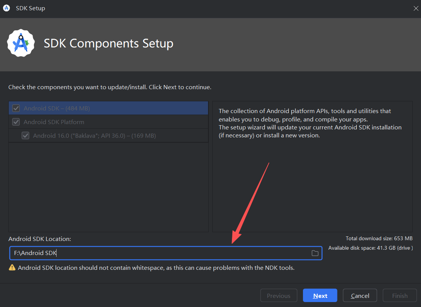Close the SDK Setup window
Viewport: 421px width, 307px height.
[416, 8]
